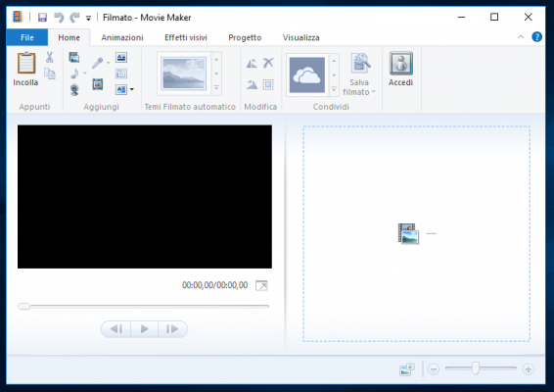Click the play button

click(144, 329)
